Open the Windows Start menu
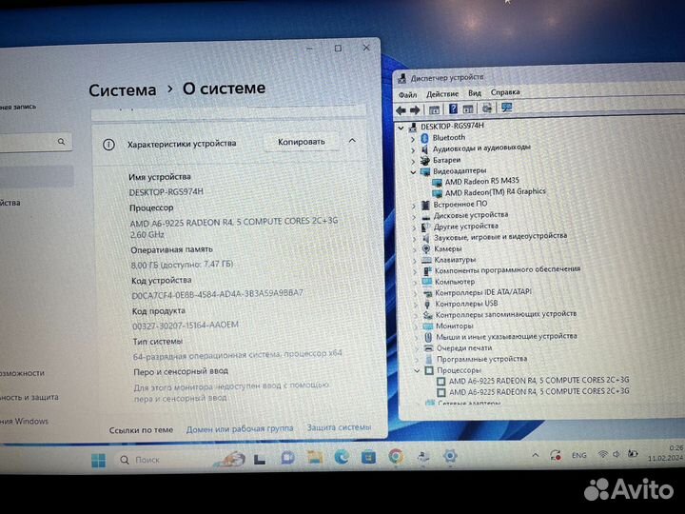This screenshot has width=685, height=514. (x=98, y=461)
